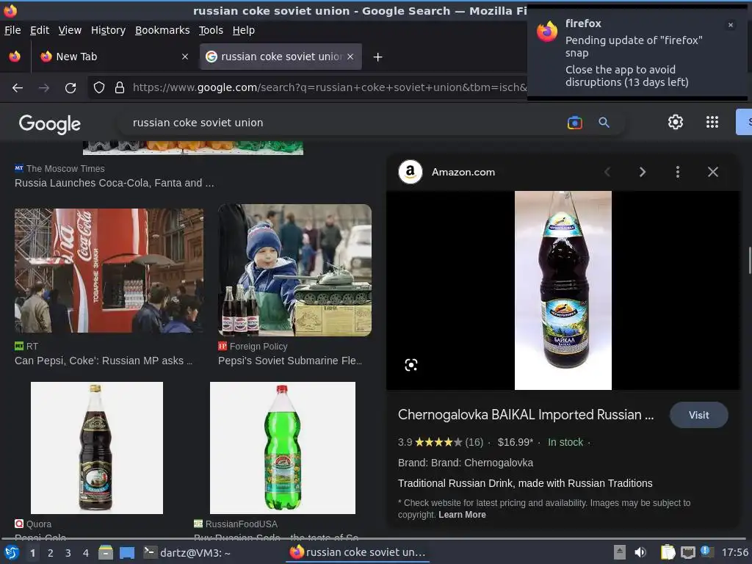Image resolution: width=752 pixels, height=564 pixels.
Task: Open Pepsi's Soviet Submarine Fleet result
Action: pyautogui.click(x=290, y=361)
